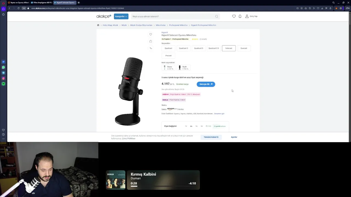Screen dimensions: 351x197
Task: Select the HyperX Solocast Oyuncu tab
Action: (x=64, y=2)
